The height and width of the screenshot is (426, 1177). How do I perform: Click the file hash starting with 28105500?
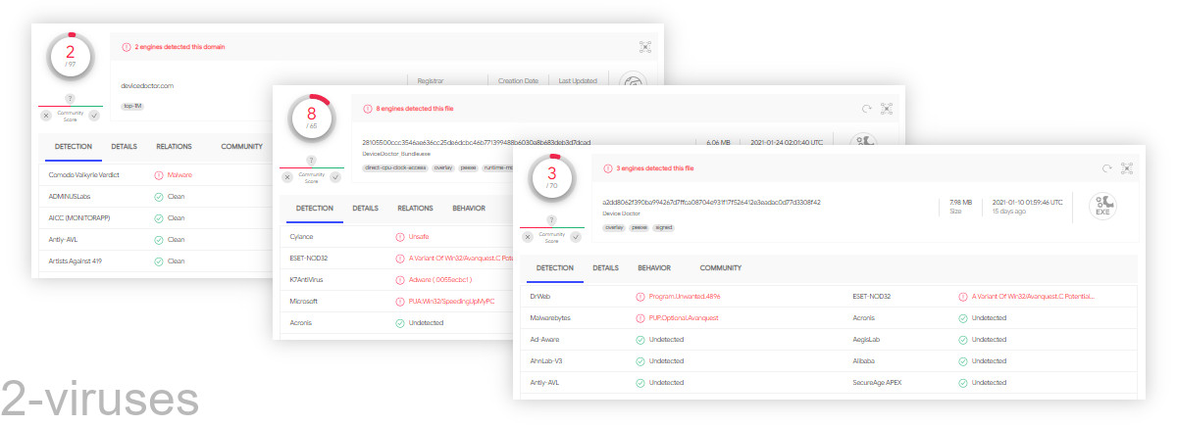(x=477, y=142)
